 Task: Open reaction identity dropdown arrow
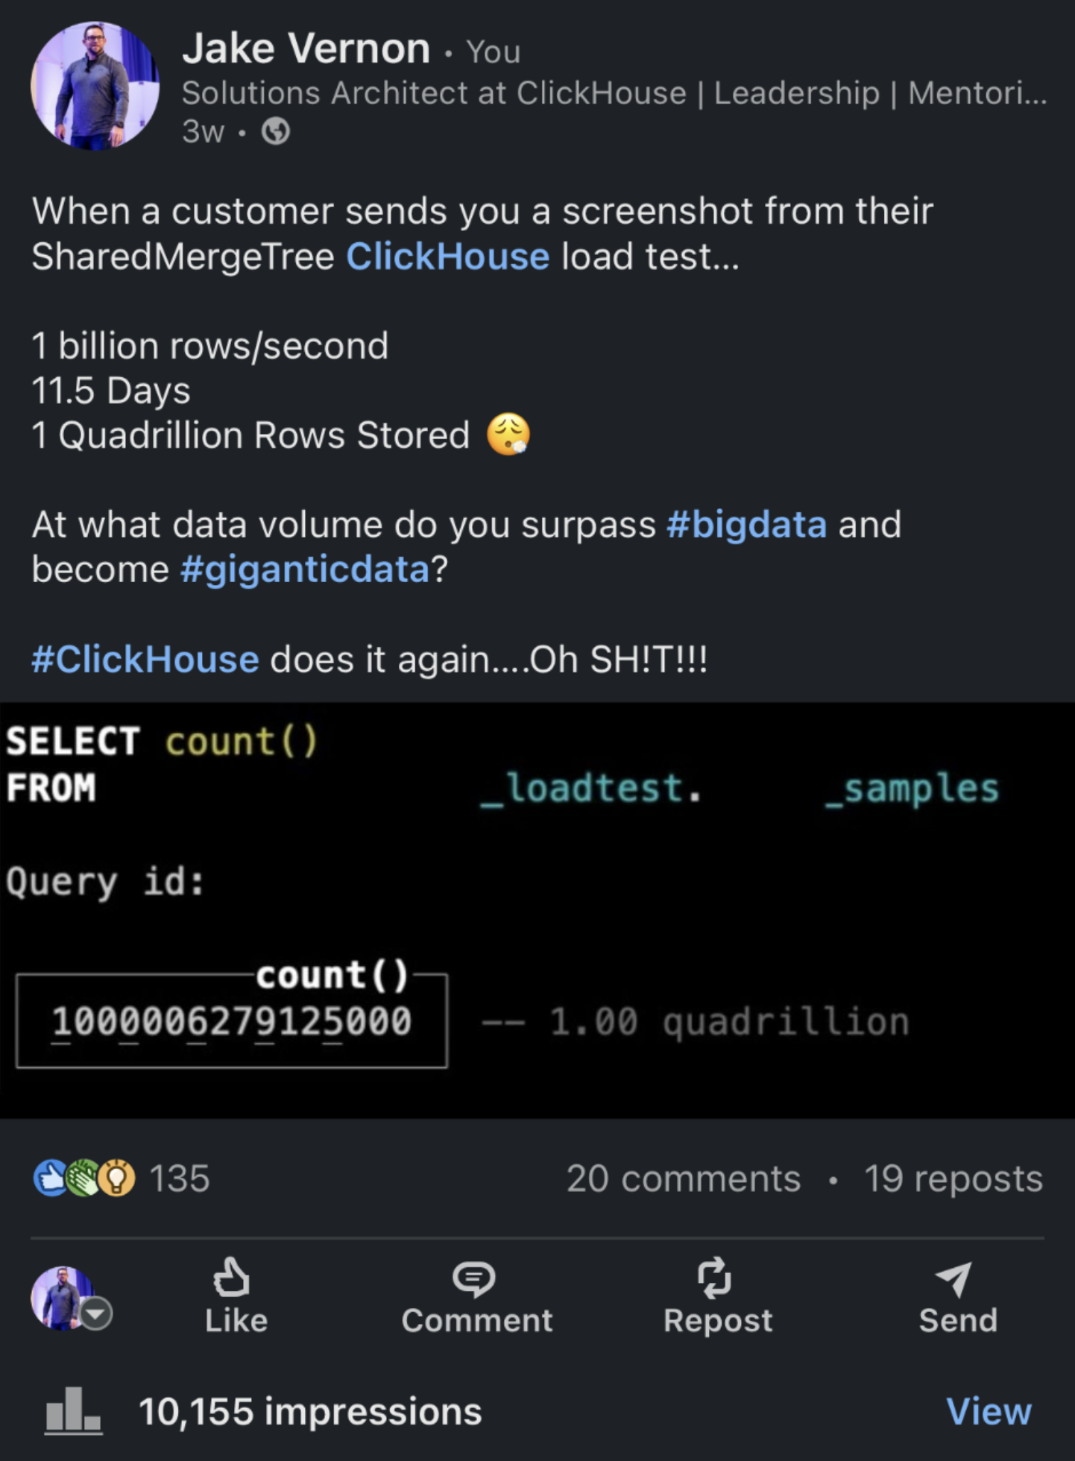click(x=97, y=1313)
